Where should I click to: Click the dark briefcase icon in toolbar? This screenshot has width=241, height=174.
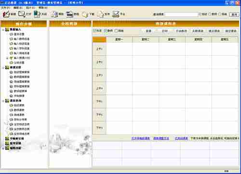(69, 14)
